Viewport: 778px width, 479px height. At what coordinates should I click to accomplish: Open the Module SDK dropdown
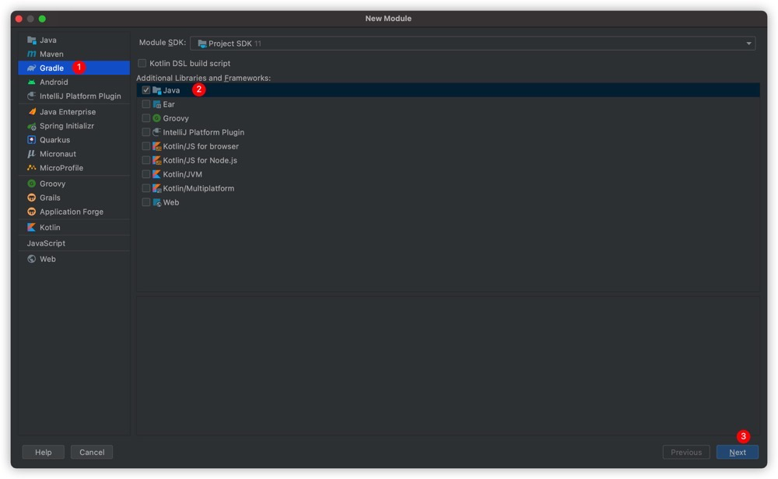[473, 44]
